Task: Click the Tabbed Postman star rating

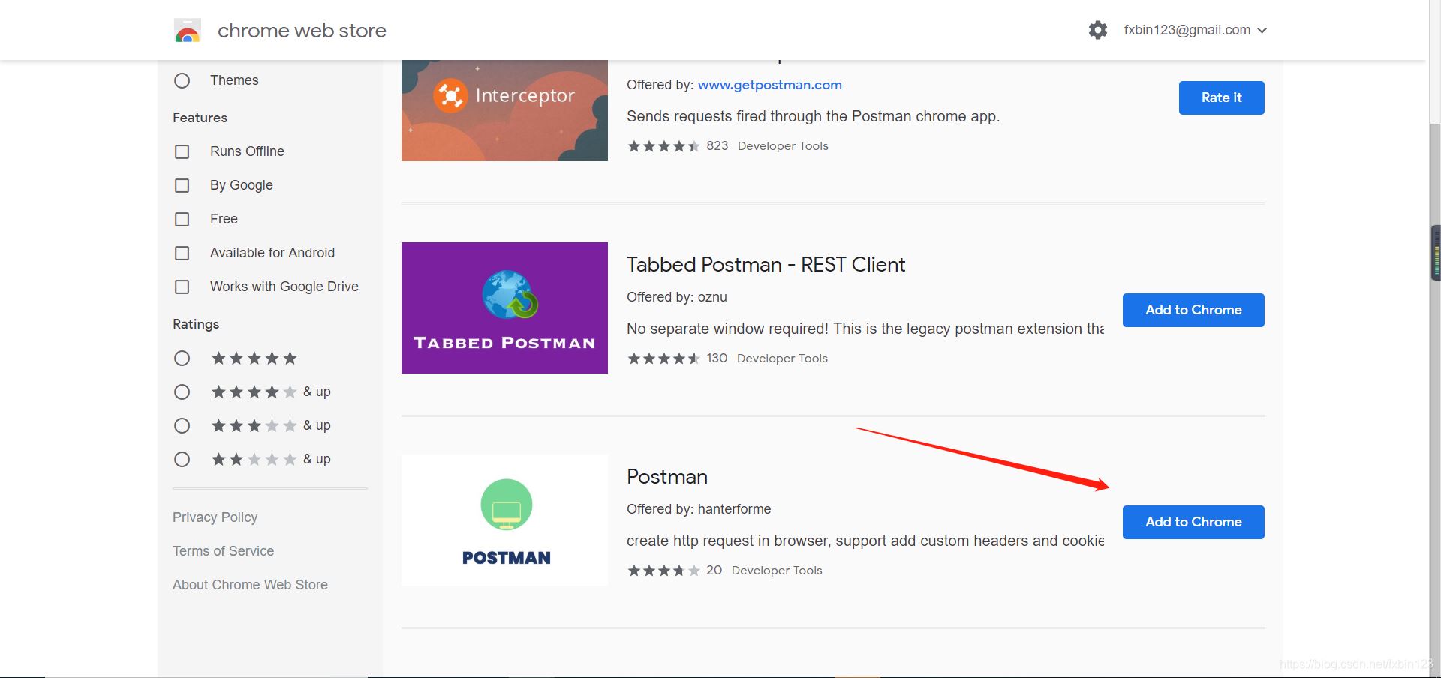Action: point(663,358)
